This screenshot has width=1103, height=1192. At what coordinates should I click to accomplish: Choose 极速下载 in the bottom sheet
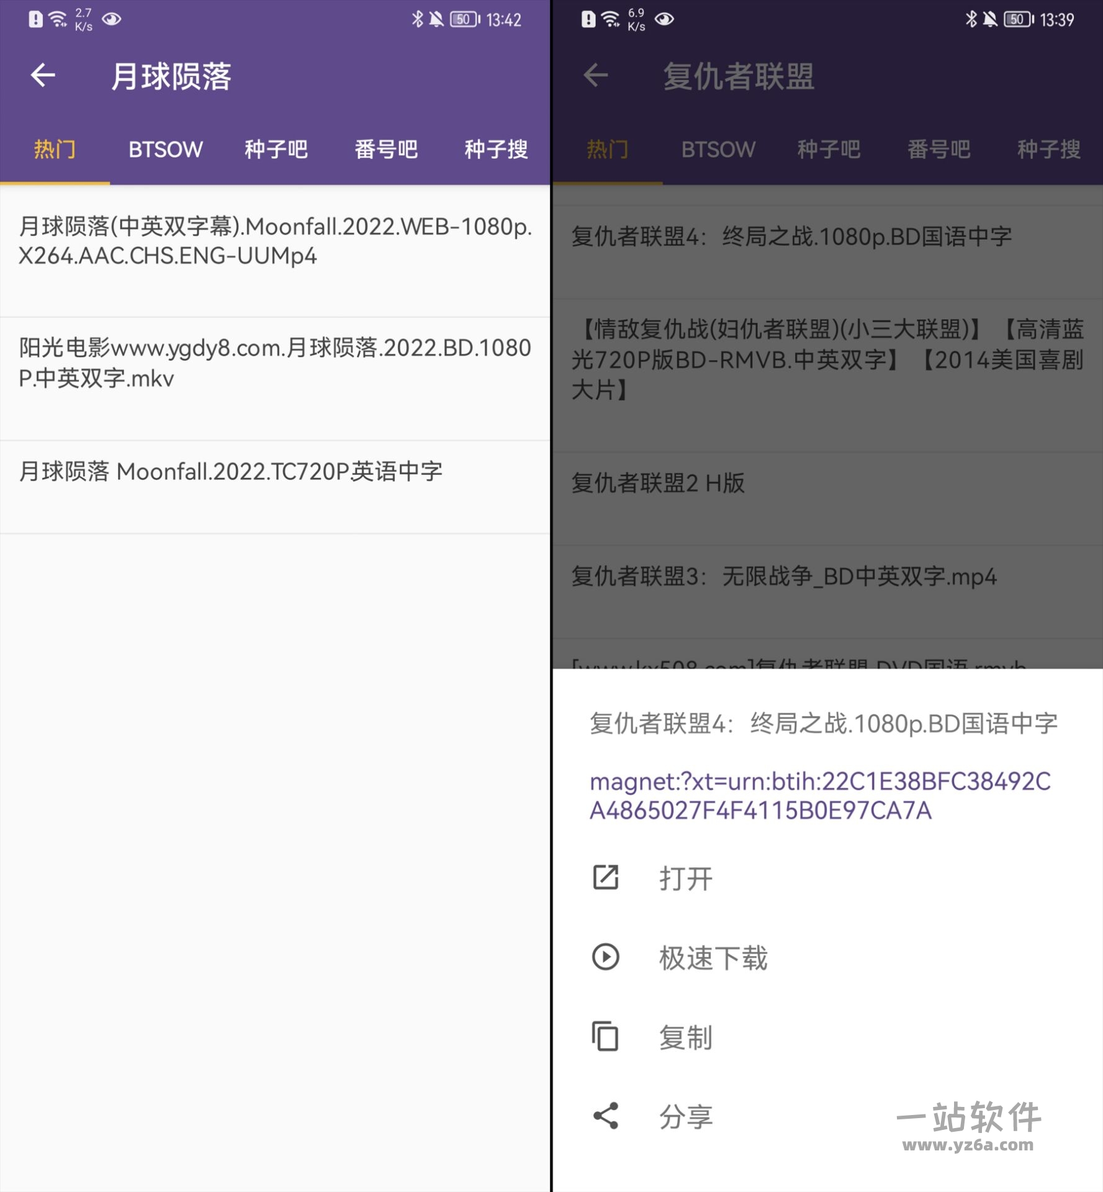pos(827,957)
